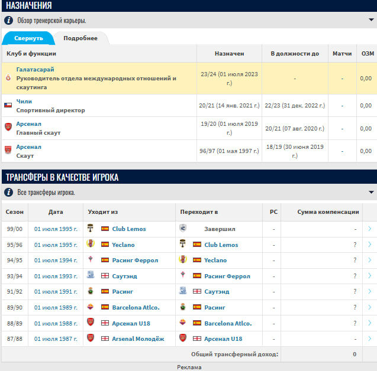This screenshot has height=371, width=377.
Task: Click Racing Ferrol crest in 94/95 departing column
Action: tap(91, 259)
